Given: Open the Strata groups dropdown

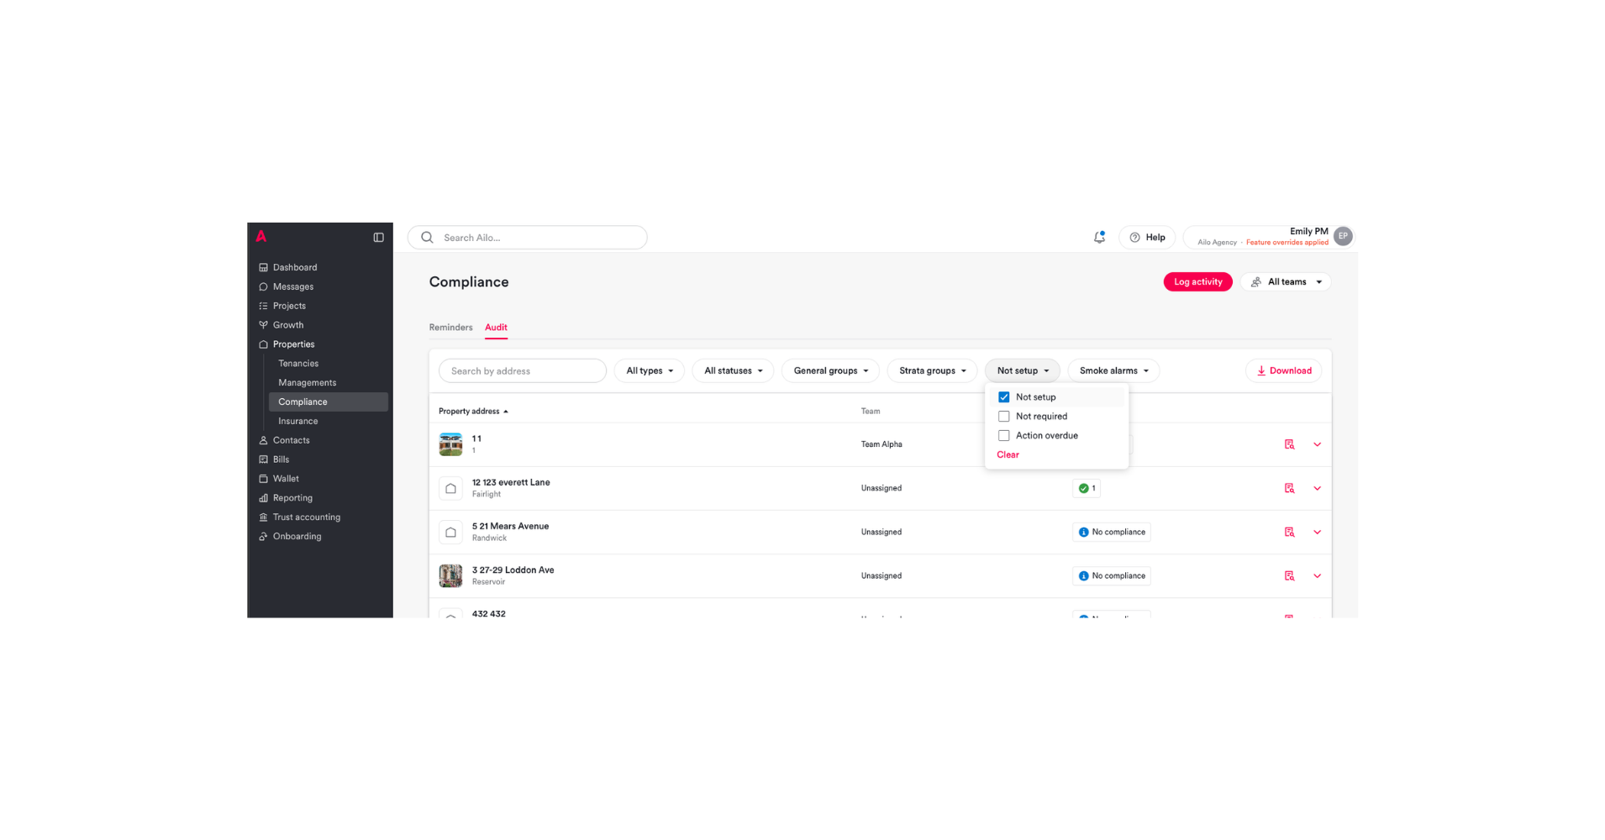Looking at the screenshot, I should [932, 370].
